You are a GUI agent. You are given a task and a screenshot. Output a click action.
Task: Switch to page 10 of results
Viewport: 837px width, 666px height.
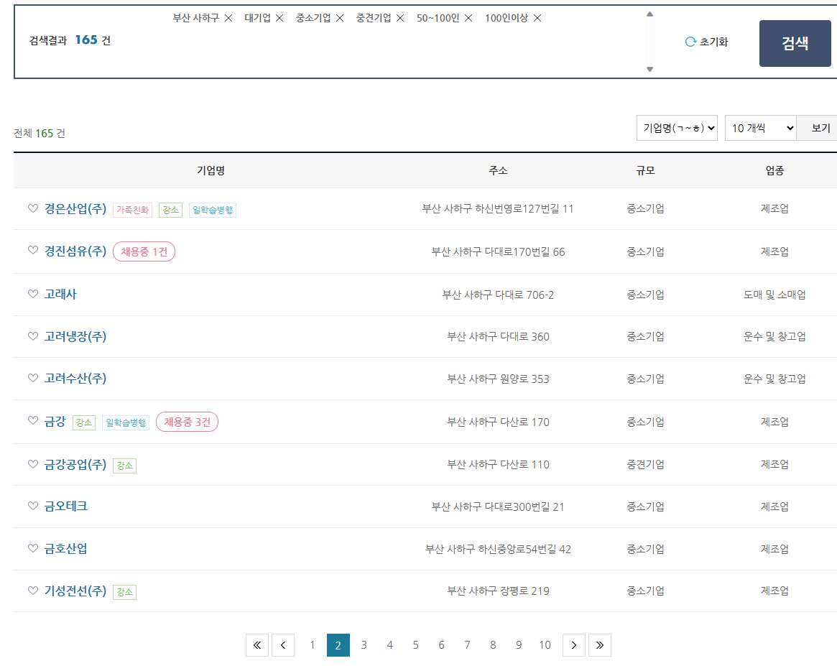click(545, 645)
